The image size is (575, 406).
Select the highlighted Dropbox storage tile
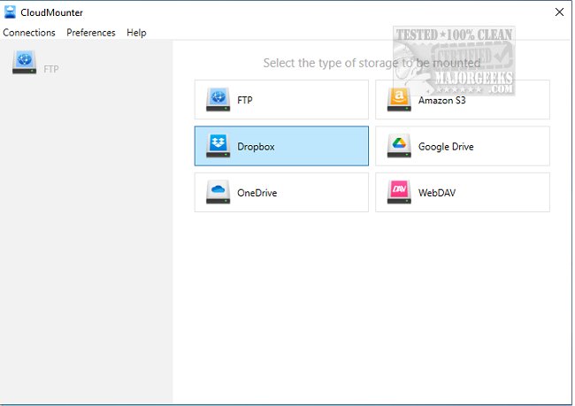pos(281,146)
